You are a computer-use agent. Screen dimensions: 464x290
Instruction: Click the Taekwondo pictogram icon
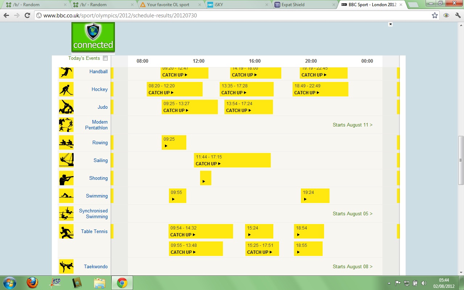click(66, 266)
